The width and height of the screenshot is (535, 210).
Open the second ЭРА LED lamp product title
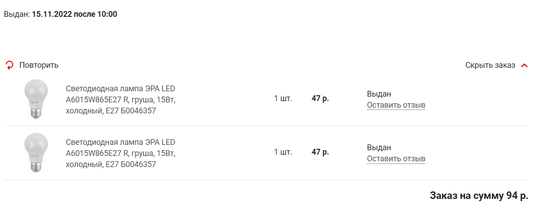pos(121,153)
